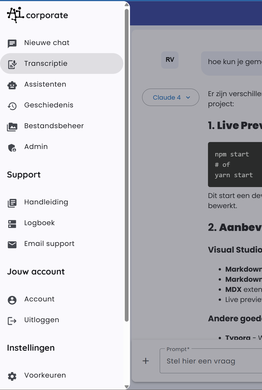Select Geschiedenis in the sidebar

coord(49,105)
